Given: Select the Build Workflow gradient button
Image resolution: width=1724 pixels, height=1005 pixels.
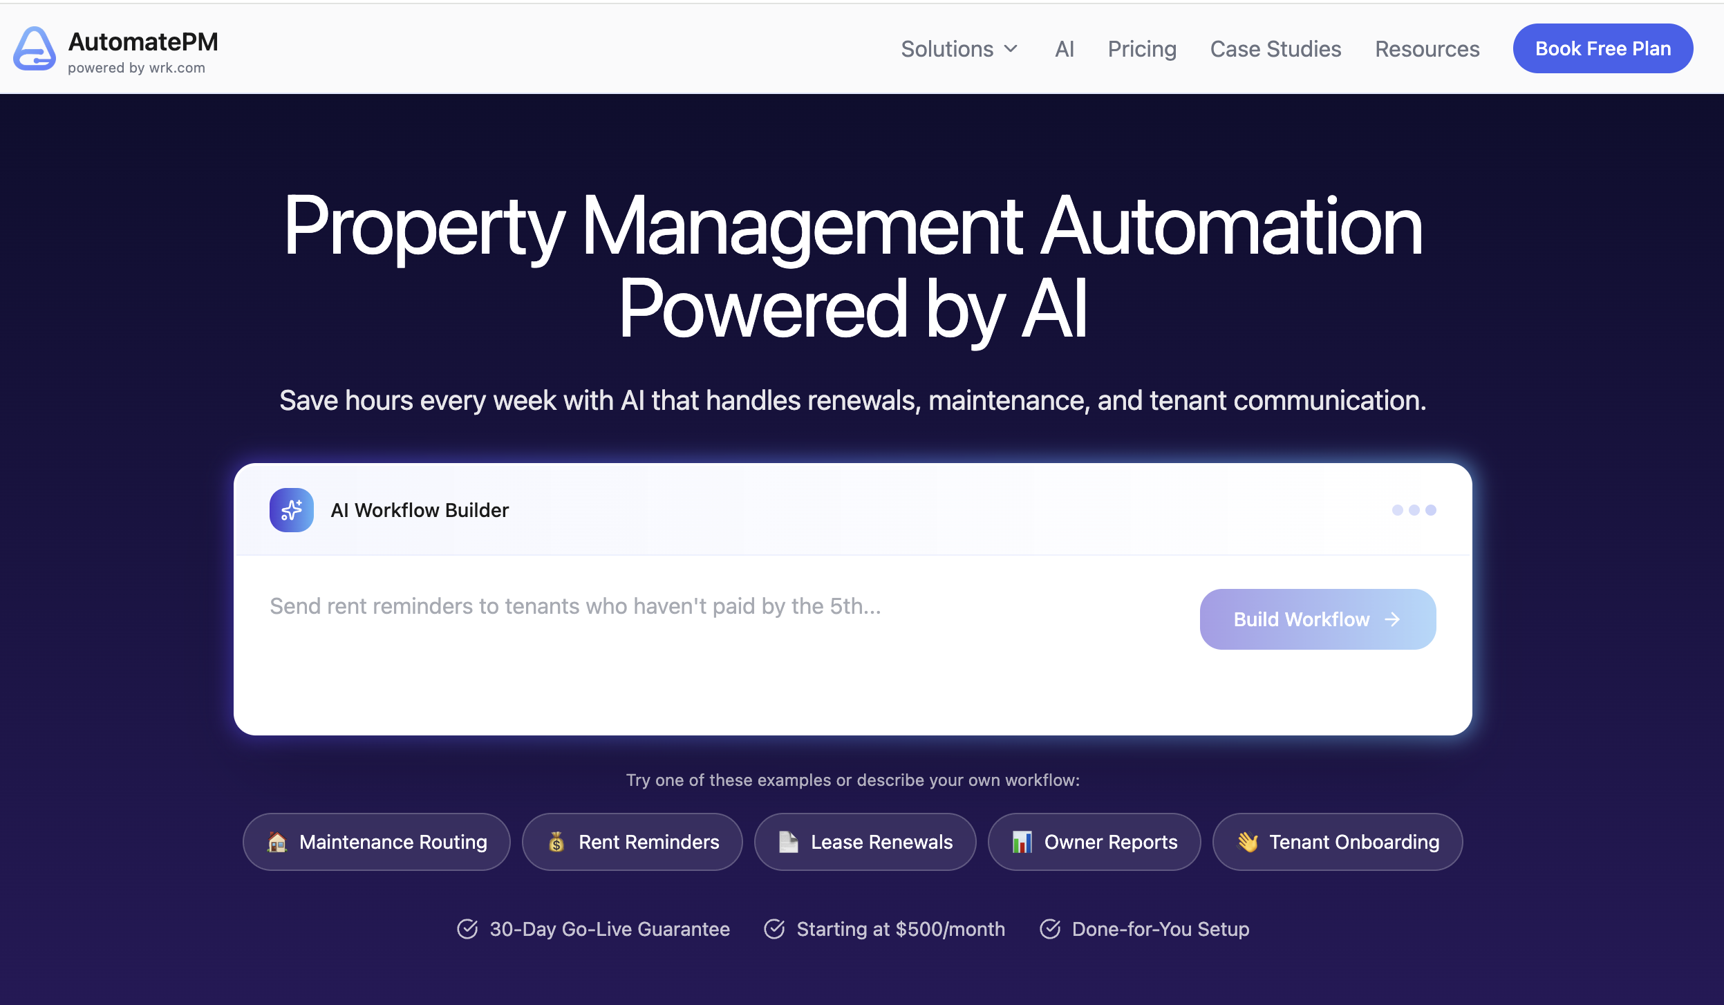Looking at the screenshot, I should pos(1316,619).
